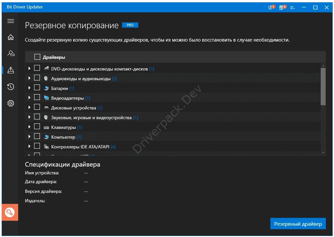The width and height of the screenshot is (334, 237).
Task: Click the Батареи device icon
Action: (x=46, y=88)
